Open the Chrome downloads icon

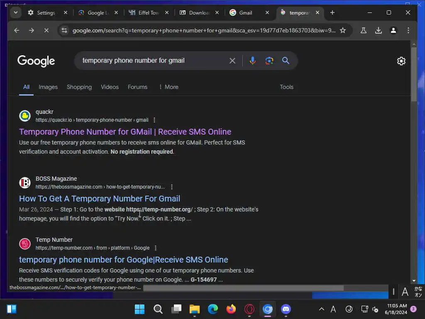coord(379,30)
